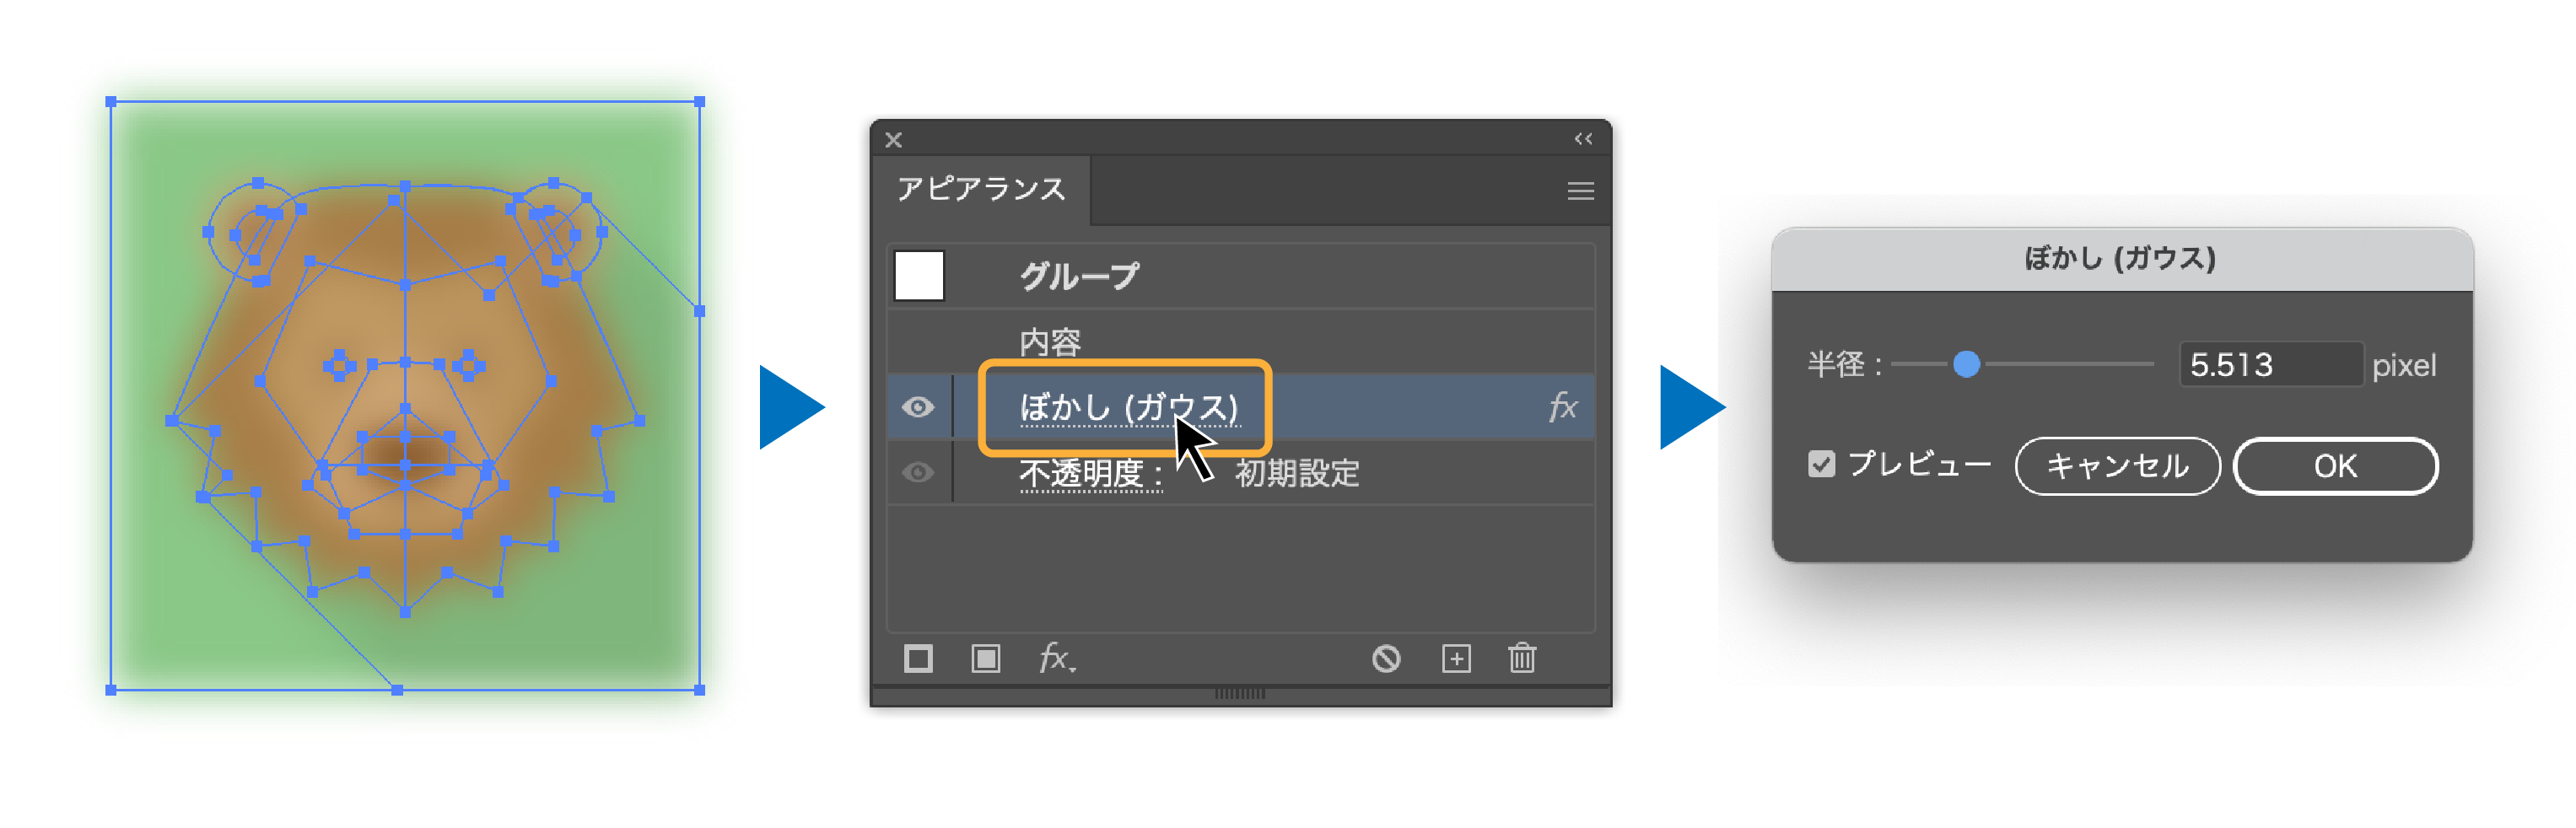2576x828 pixels.
Task: Open the アピアランス panel options menu
Action: coord(1580,191)
